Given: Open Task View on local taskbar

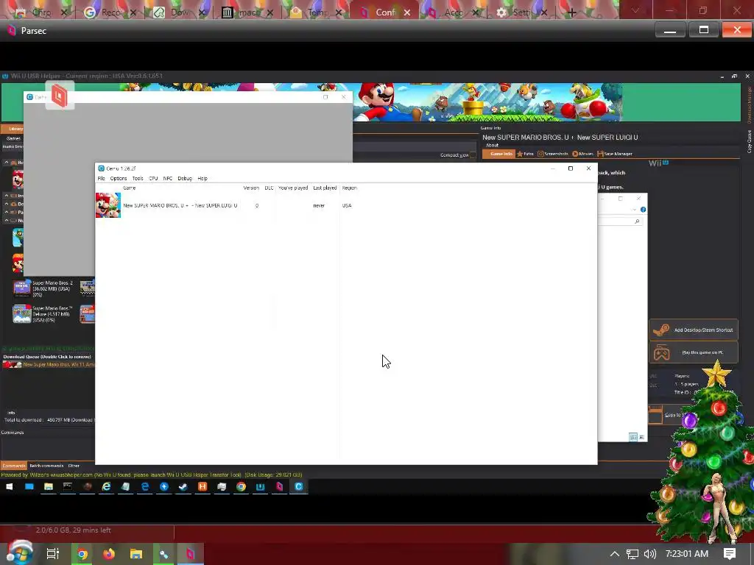Looking at the screenshot, I should click(x=53, y=554).
